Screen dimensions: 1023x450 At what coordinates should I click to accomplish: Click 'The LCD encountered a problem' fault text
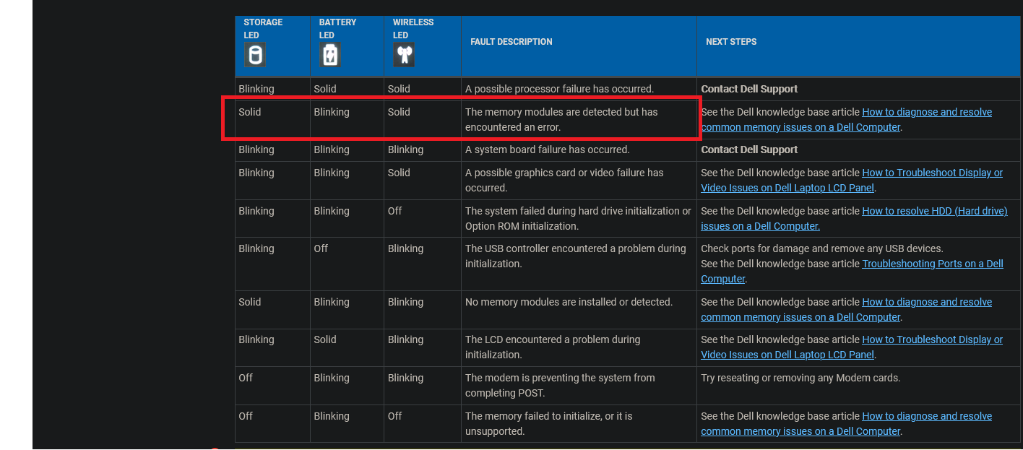(553, 347)
